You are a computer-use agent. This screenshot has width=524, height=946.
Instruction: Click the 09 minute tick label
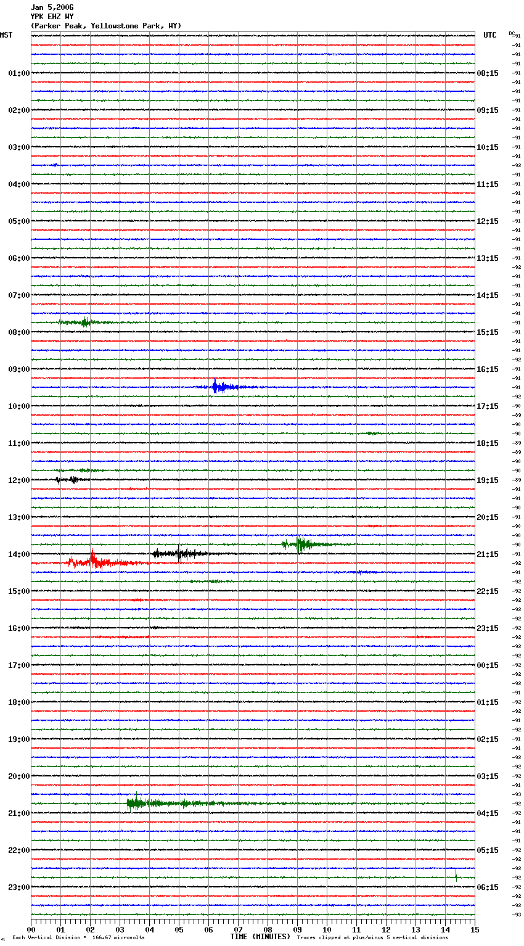pyautogui.click(x=297, y=929)
